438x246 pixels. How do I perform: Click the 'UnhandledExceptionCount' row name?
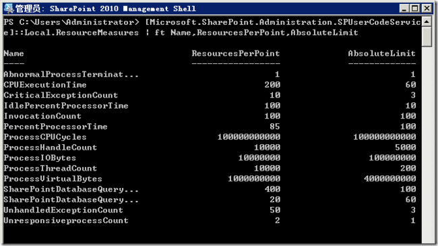63,210
